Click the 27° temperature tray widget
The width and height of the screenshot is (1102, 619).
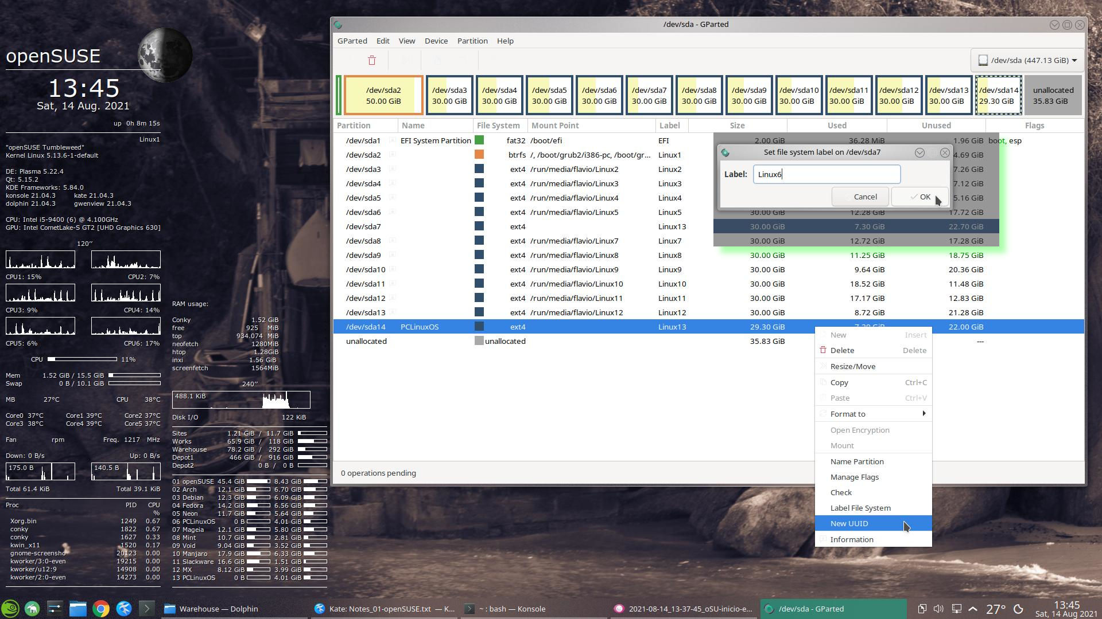coord(996,609)
